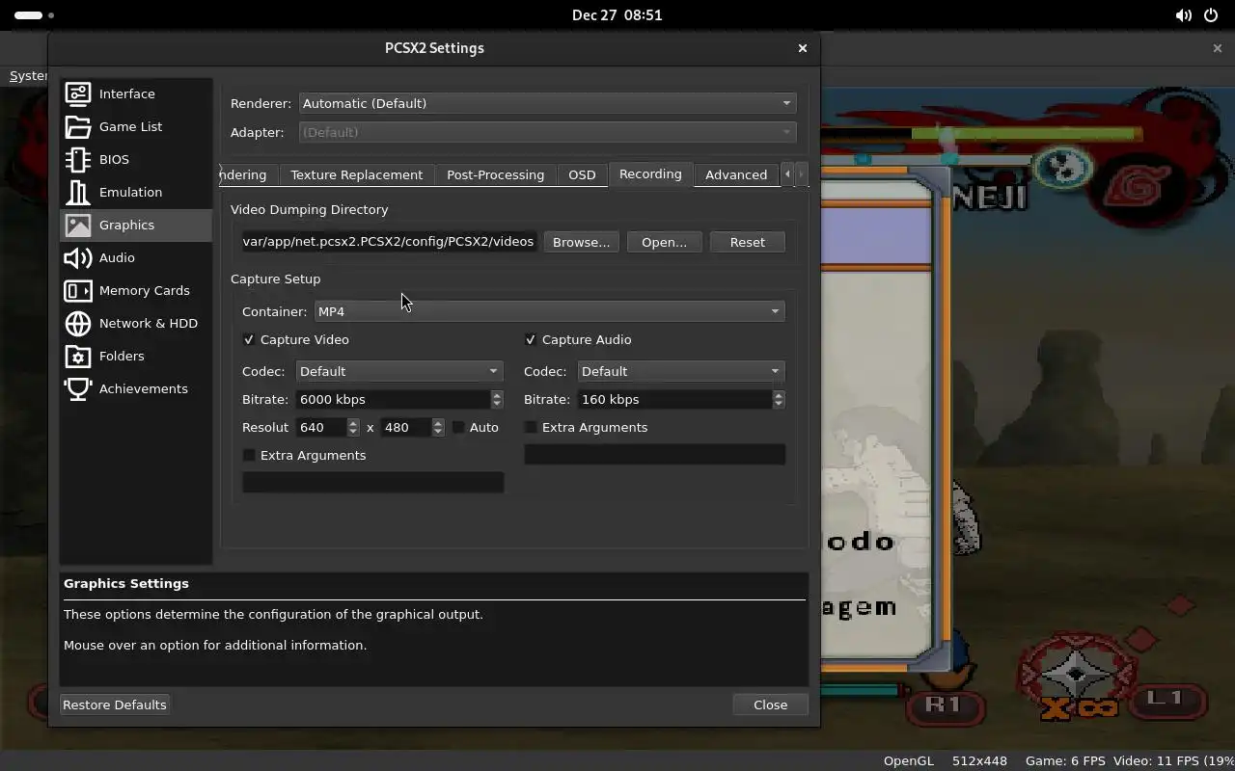The height and width of the screenshot is (771, 1235).
Task: Enable Auto resolution checkbox
Action: coord(458,427)
